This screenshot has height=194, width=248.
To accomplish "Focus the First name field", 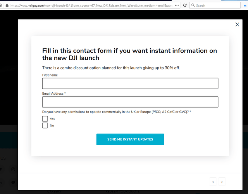I will [x=130, y=83].
